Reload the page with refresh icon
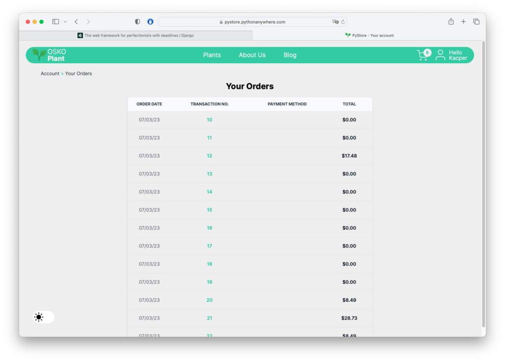This screenshot has height=362, width=505. [x=343, y=22]
